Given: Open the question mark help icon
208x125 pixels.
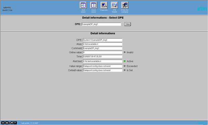Looking at the screenshot, I should point(15,123).
